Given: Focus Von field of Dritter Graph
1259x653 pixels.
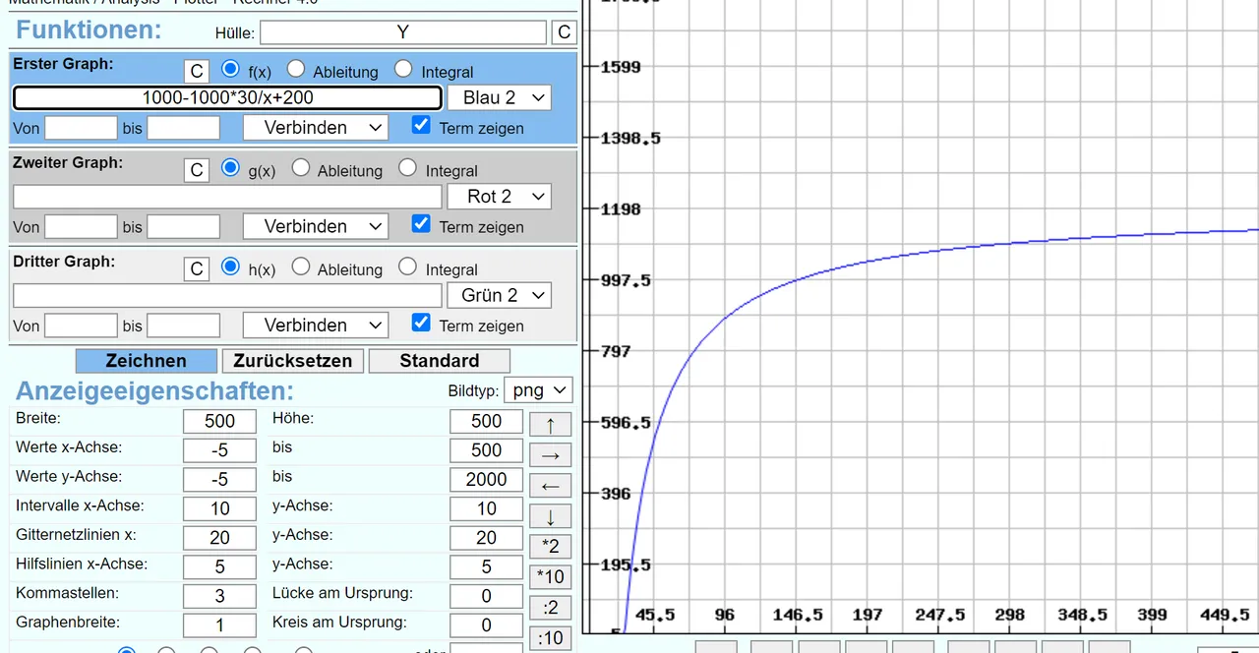Looking at the screenshot, I should pyautogui.click(x=82, y=326).
